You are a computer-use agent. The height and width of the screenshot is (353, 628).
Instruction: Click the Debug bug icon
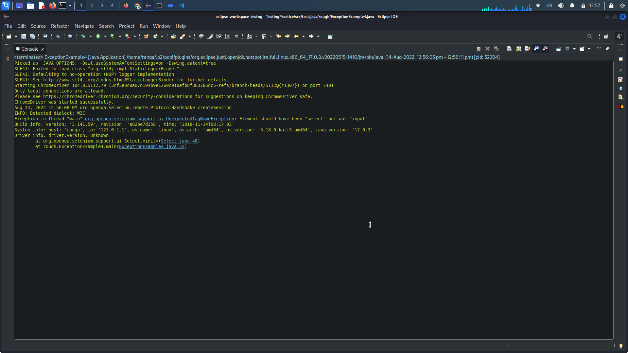point(84,37)
